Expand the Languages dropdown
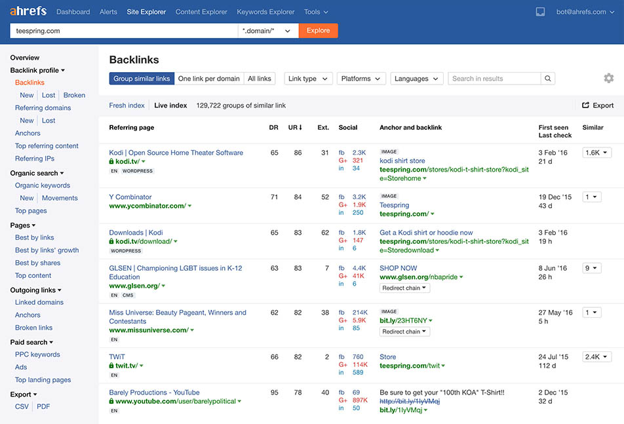Viewport: 624px width, 424px height. click(x=416, y=78)
